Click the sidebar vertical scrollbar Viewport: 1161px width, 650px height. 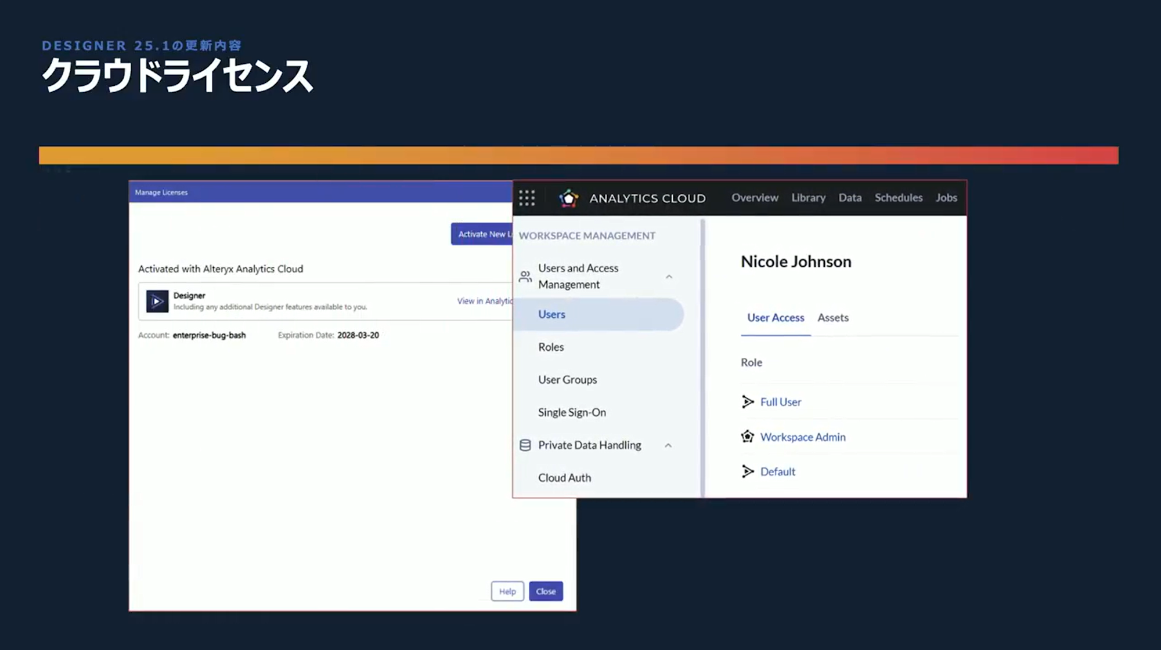[702, 358]
